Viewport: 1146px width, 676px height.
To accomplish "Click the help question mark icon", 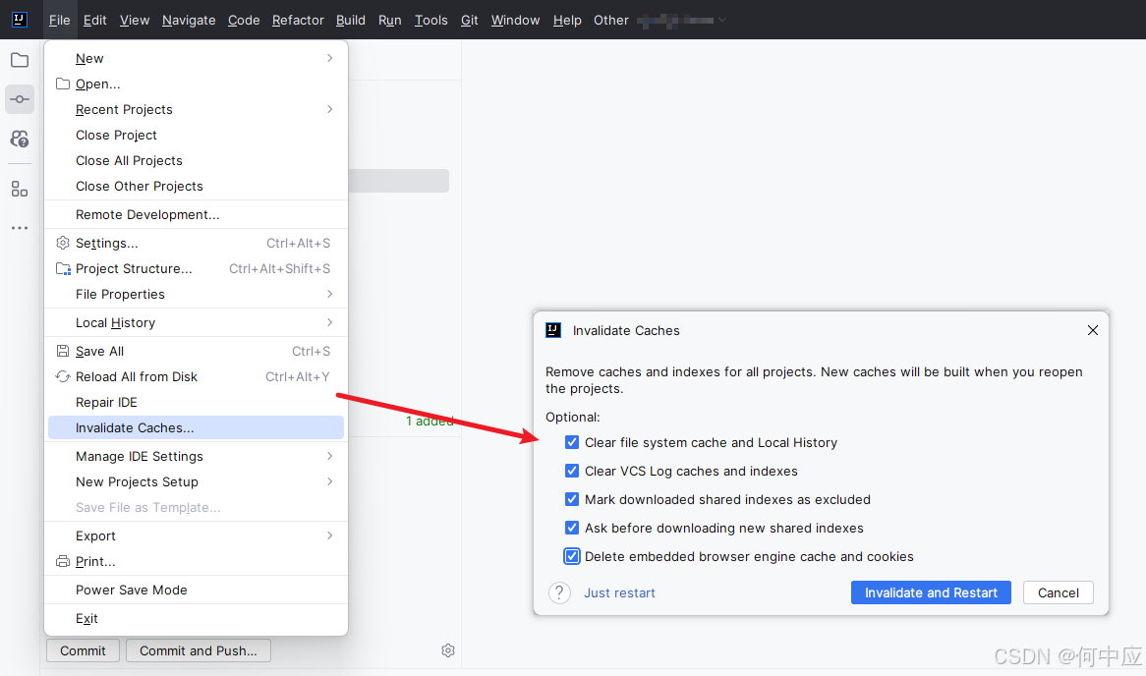I will pyautogui.click(x=559, y=592).
